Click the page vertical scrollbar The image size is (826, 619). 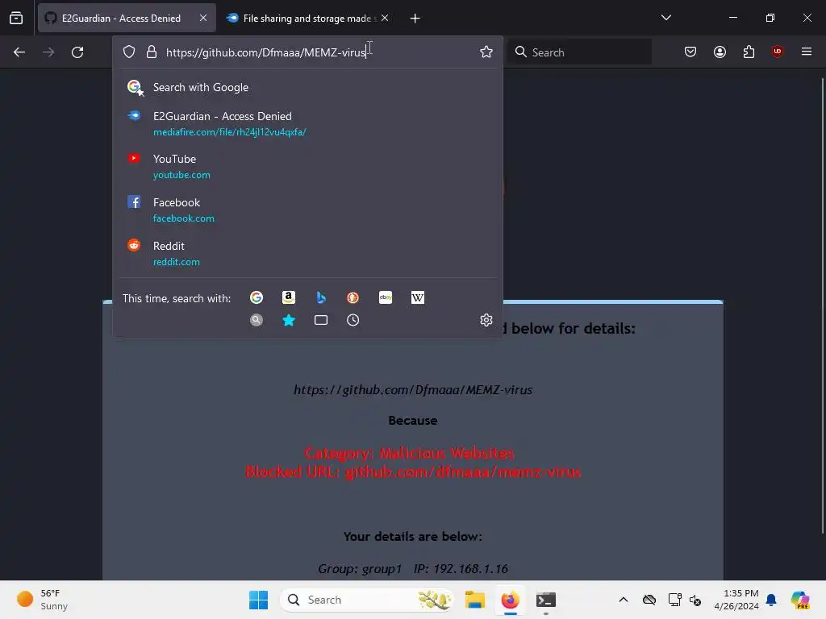(x=822, y=305)
